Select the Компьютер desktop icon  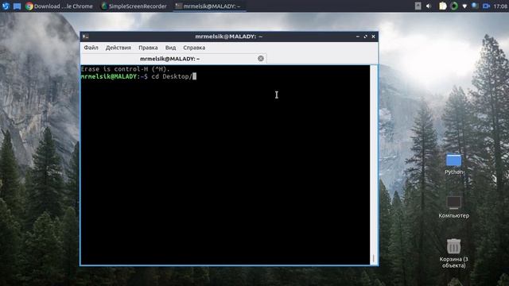[454, 207]
